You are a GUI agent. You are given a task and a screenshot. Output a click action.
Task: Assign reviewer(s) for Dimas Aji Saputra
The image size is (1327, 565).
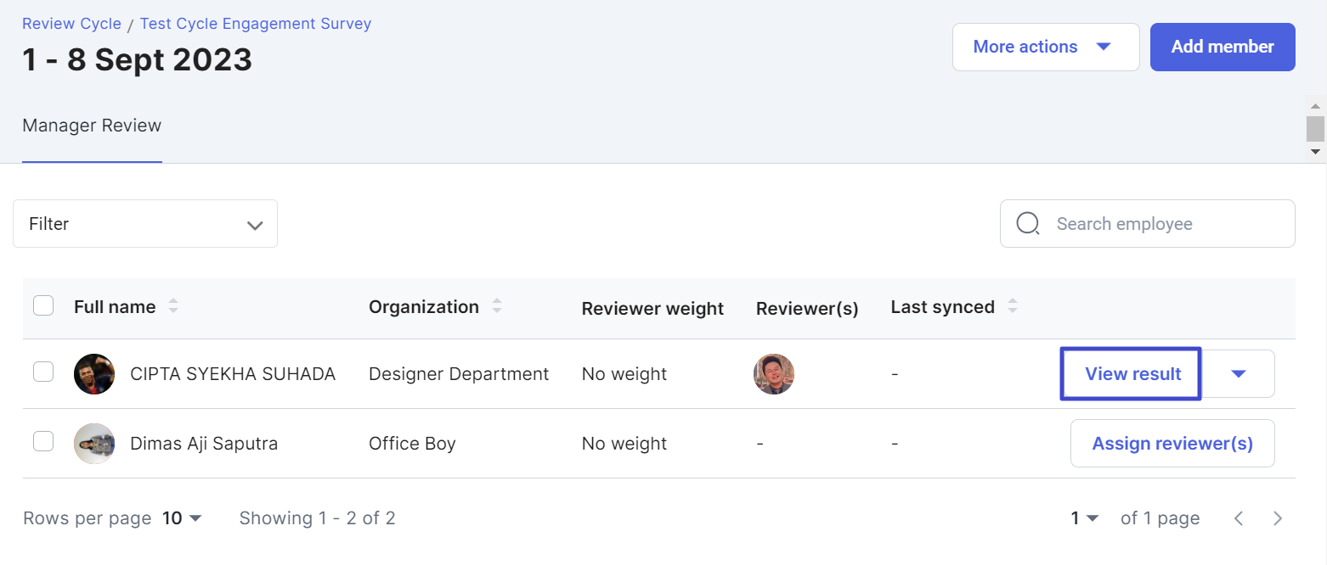[1172, 443]
